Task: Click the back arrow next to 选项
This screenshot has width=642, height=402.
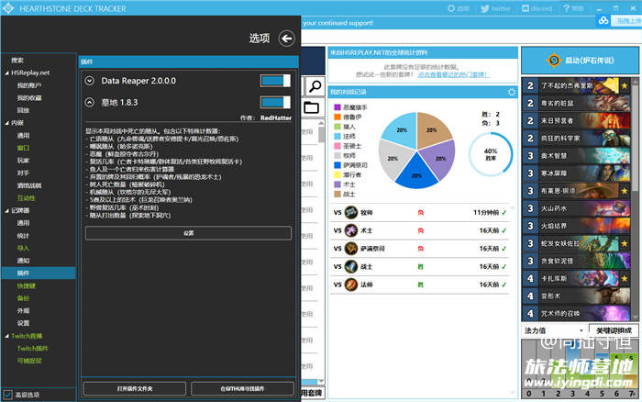Action: tap(286, 39)
